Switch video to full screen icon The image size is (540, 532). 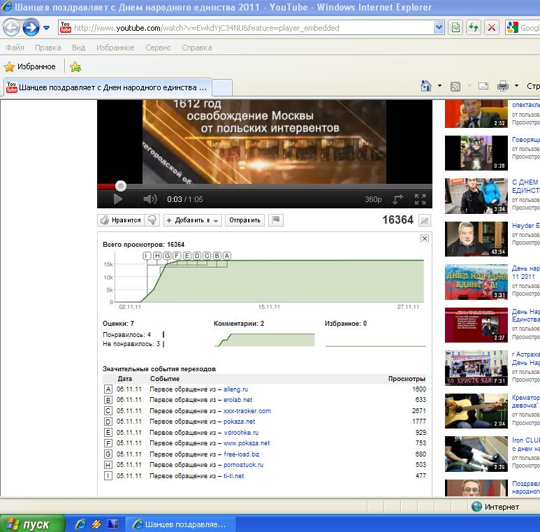tap(420, 199)
